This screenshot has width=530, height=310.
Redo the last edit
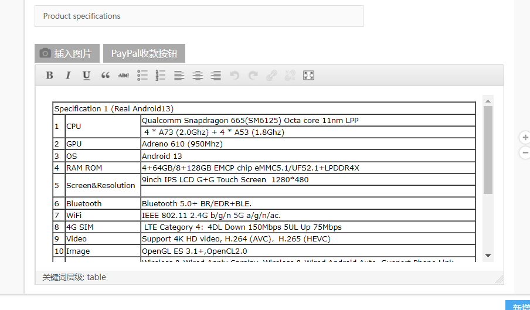253,75
